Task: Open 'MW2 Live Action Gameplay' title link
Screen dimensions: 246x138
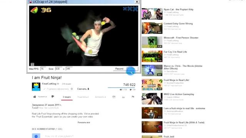Action: tap(179, 94)
